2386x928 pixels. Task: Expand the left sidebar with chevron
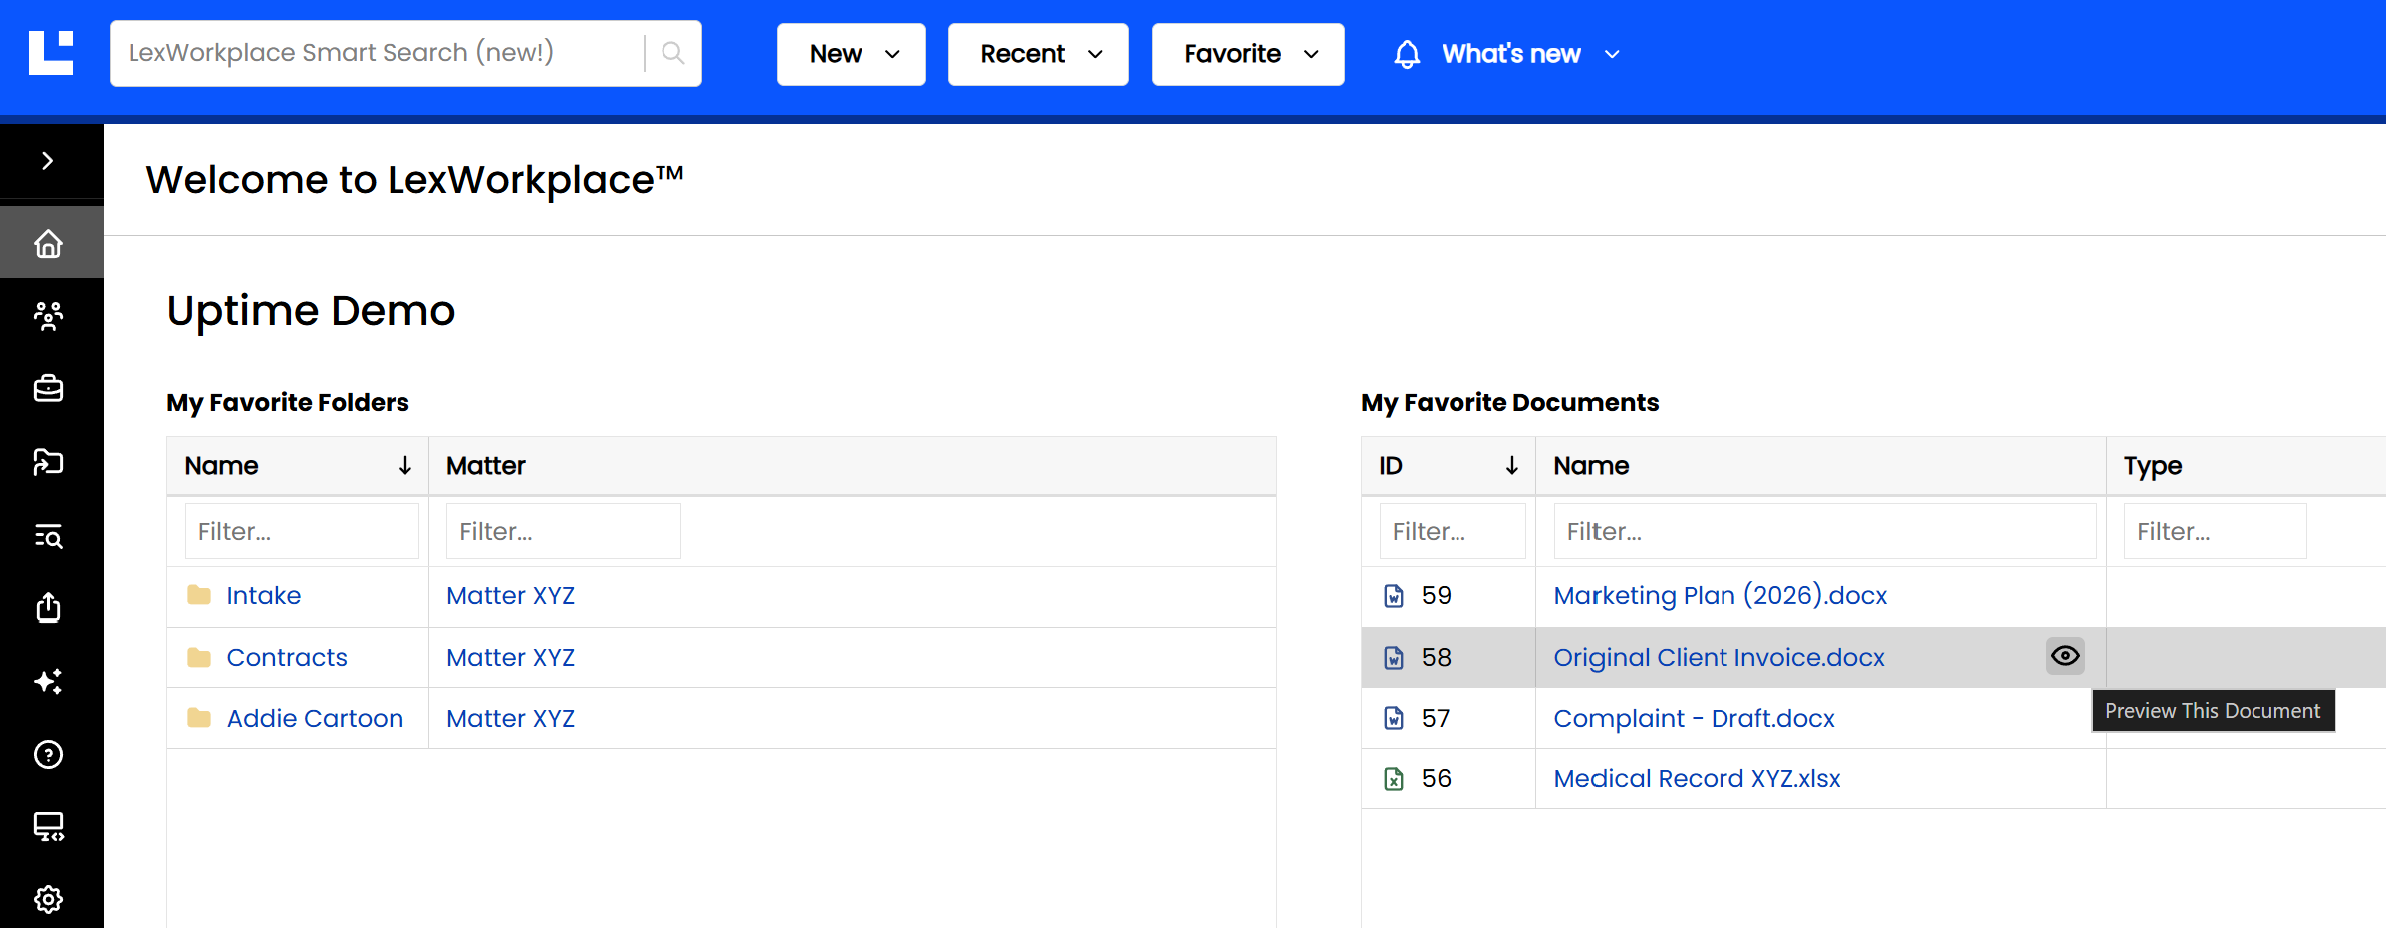tap(48, 161)
